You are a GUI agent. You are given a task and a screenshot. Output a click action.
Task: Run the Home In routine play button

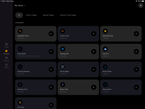[x=136, y=52]
